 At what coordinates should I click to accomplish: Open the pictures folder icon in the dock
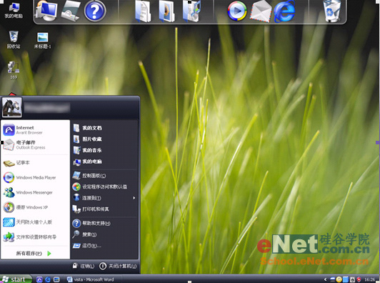(166, 11)
